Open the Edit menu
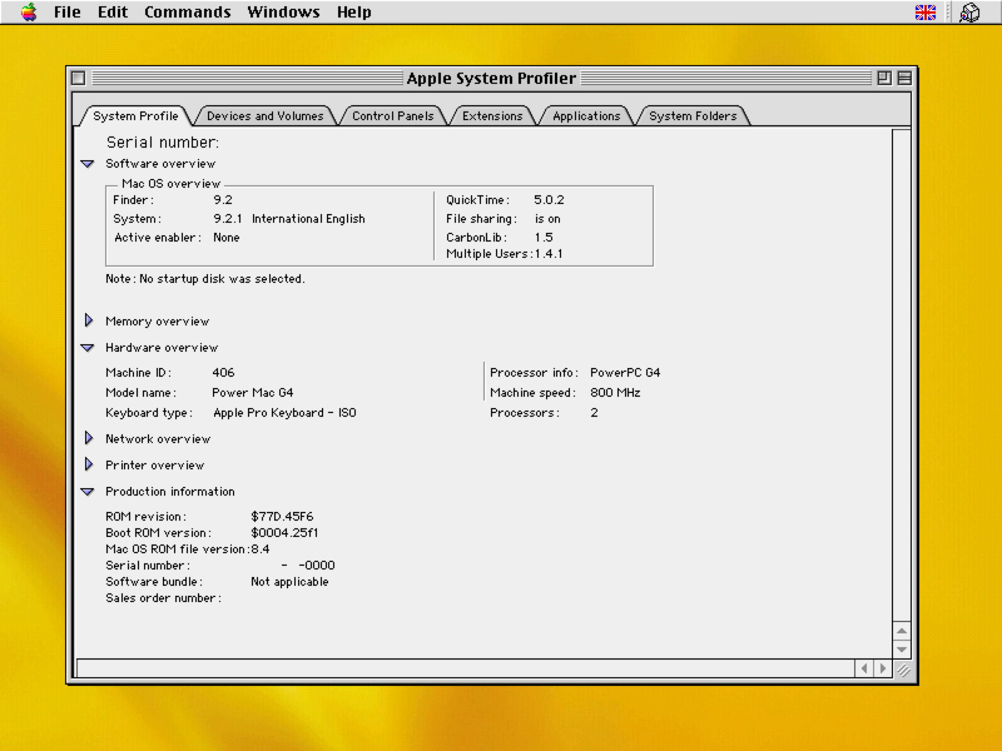The height and width of the screenshot is (751, 1002). pos(113,12)
